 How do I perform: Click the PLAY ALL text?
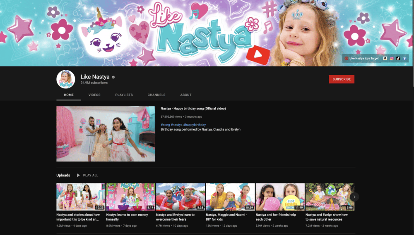pyautogui.click(x=91, y=175)
